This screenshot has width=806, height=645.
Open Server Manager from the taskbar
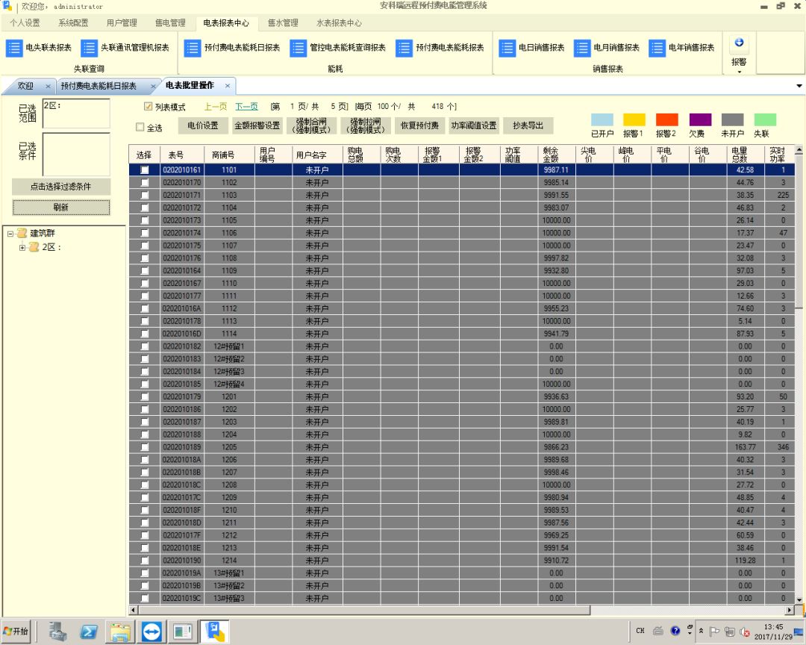(57, 631)
